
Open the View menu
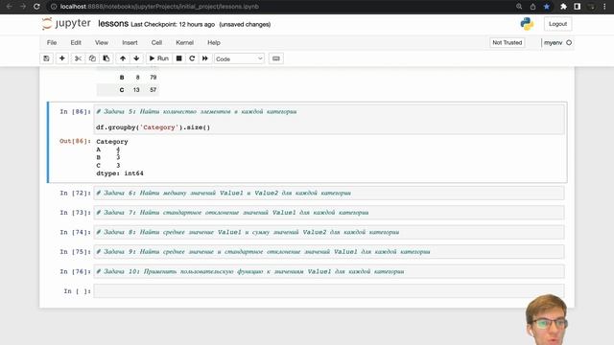102,42
